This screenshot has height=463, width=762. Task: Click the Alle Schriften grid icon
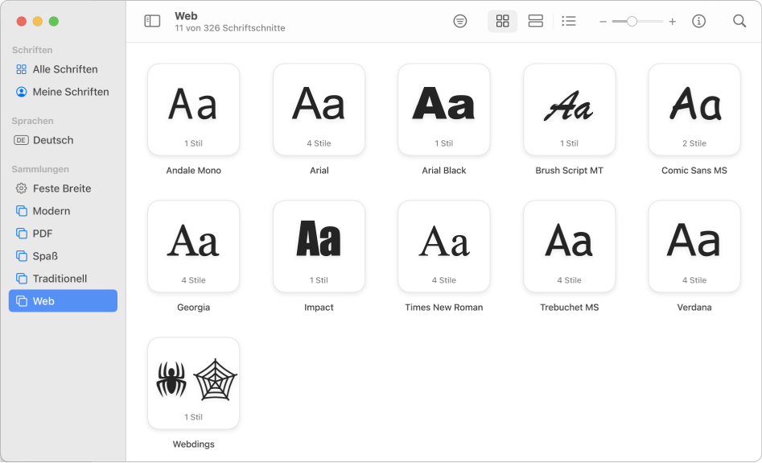tap(22, 69)
